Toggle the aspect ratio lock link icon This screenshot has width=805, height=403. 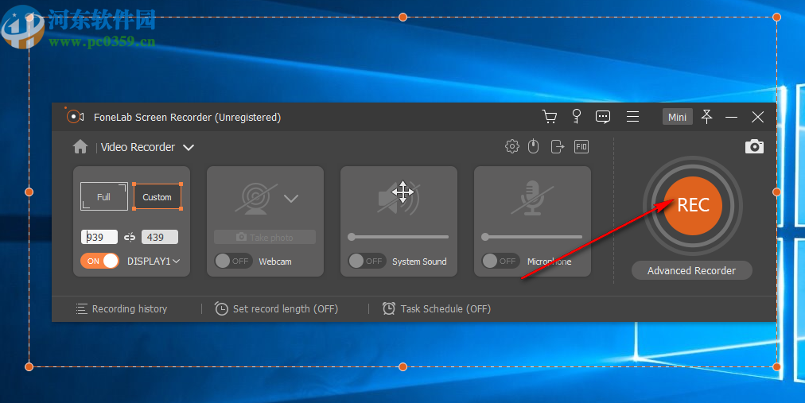pyautogui.click(x=130, y=237)
